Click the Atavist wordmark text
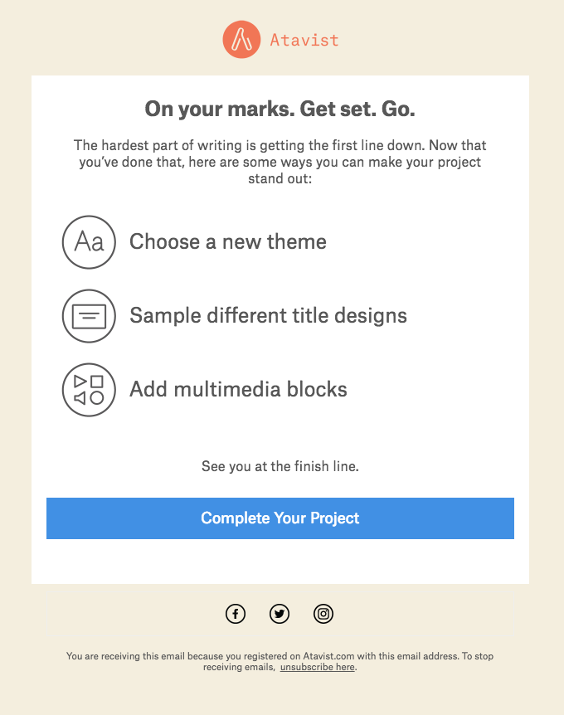This screenshot has height=715, width=564. tap(304, 39)
